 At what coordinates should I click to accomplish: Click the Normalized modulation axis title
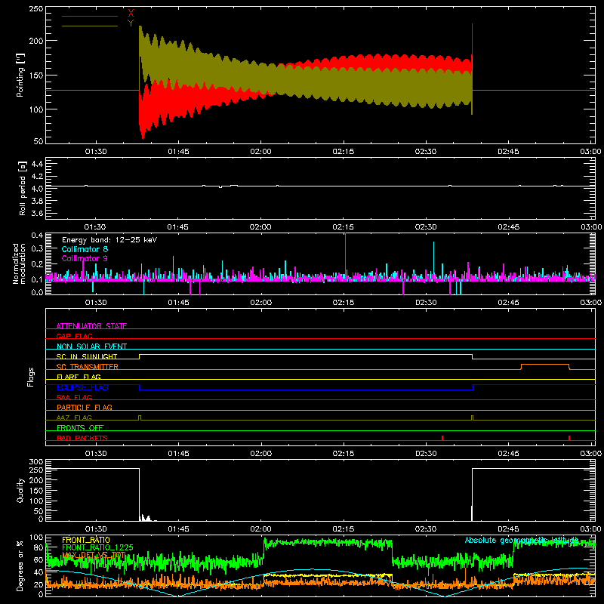[20, 263]
